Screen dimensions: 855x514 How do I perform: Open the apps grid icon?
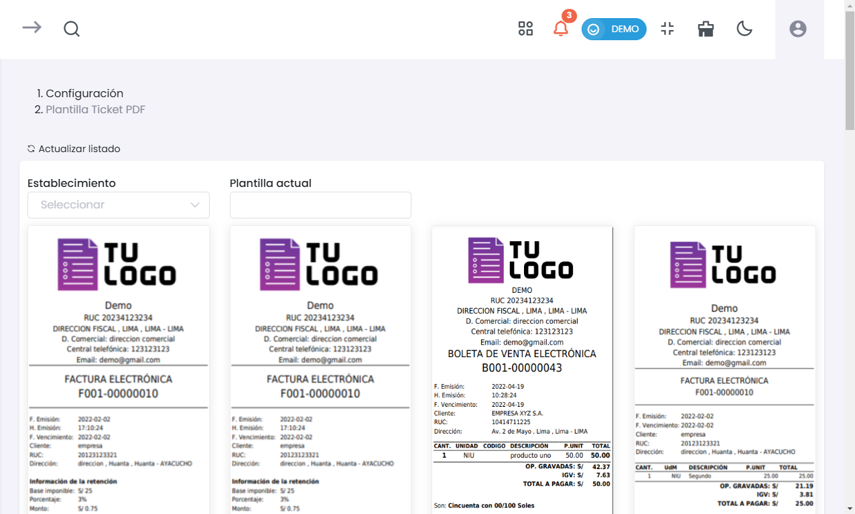[x=525, y=28]
